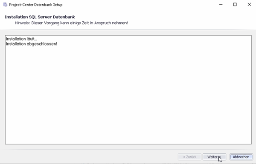Maximize the Datenbank Setup window
The image size is (256, 164).
[235, 5]
